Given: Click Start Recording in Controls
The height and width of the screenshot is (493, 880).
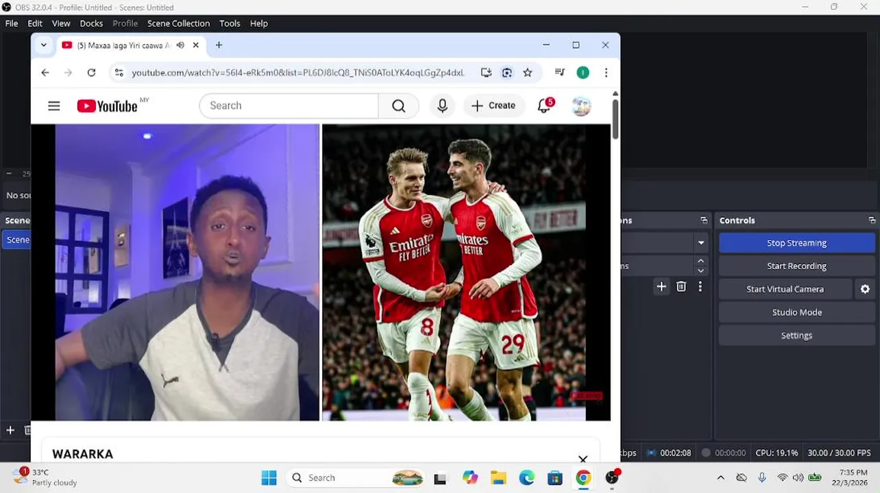Looking at the screenshot, I should [796, 266].
